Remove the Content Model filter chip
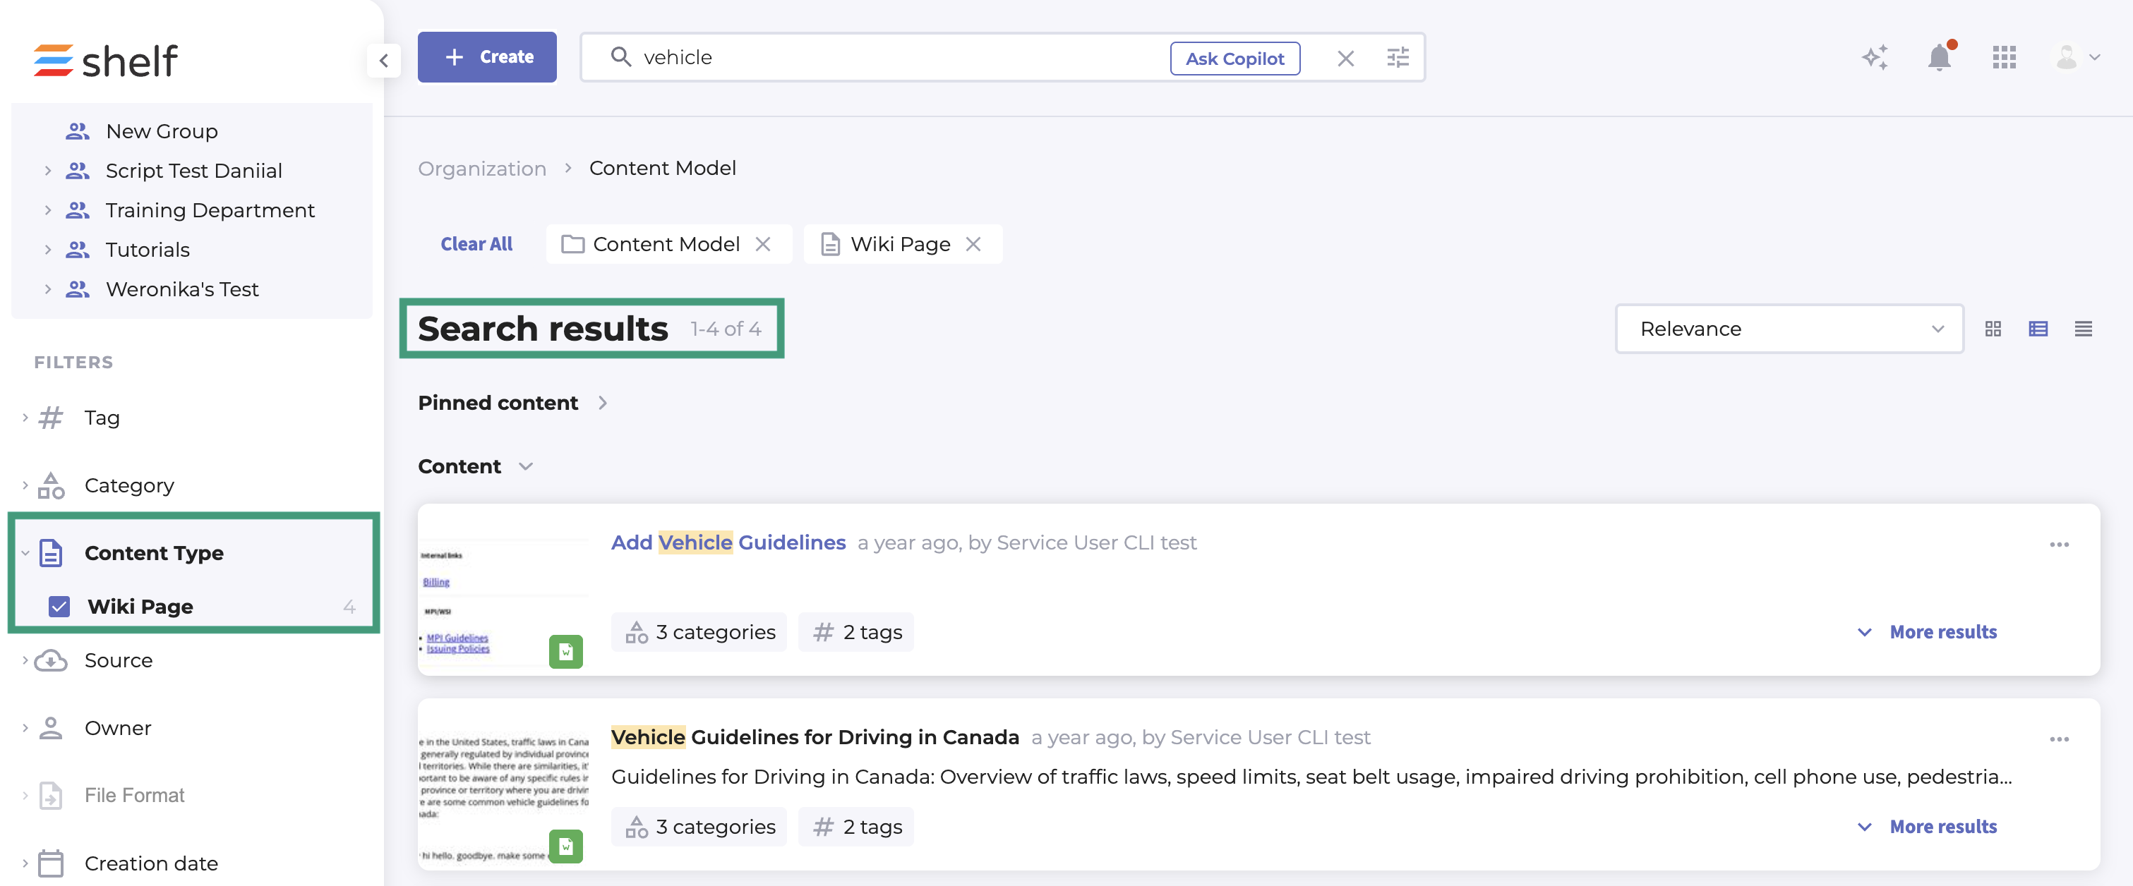The width and height of the screenshot is (2133, 886). (762, 244)
